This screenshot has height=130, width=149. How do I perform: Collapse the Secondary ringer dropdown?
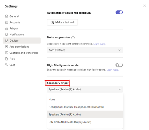click(x=85, y=89)
